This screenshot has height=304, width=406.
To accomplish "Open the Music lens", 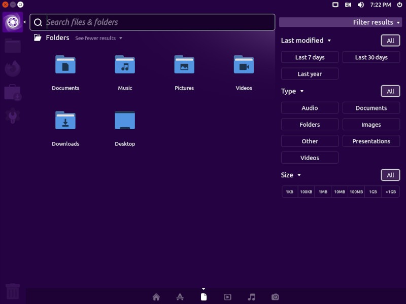I will pyautogui.click(x=251, y=297).
